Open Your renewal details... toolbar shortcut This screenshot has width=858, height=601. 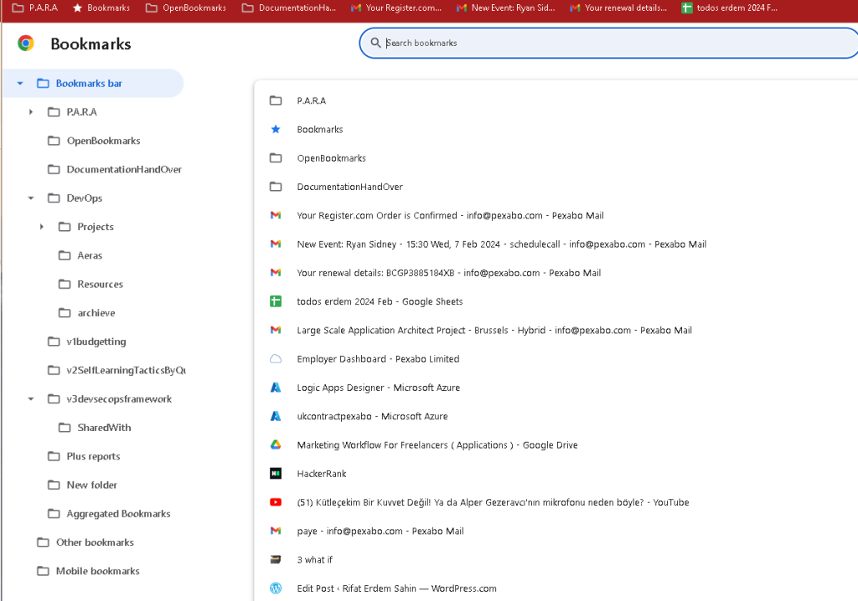(618, 8)
